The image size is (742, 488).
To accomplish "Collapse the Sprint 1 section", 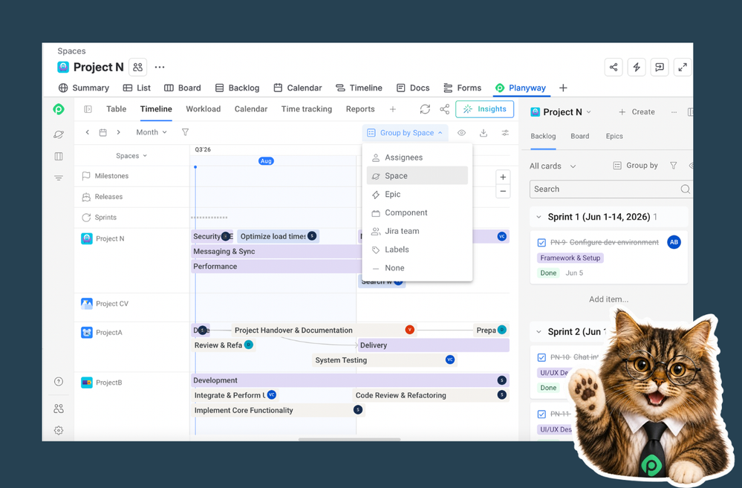I will [x=538, y=217].
